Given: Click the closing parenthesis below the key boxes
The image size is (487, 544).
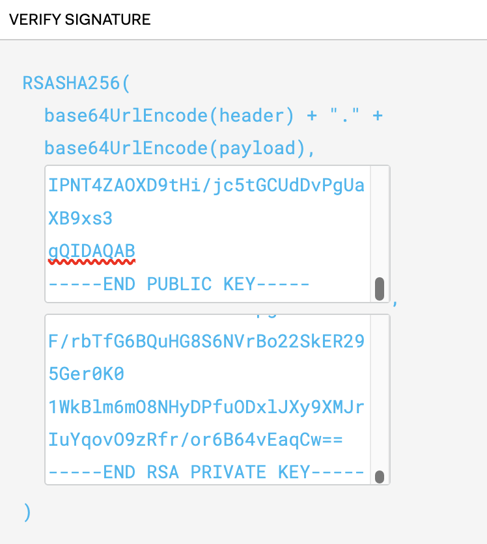Looking at the screenshot, I should (27, 513).
